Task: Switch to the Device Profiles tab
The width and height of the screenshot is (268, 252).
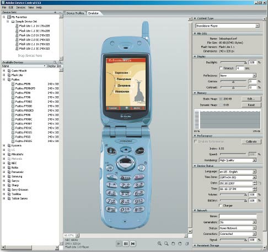Action: pyautogui.click(x=75, y=13)
